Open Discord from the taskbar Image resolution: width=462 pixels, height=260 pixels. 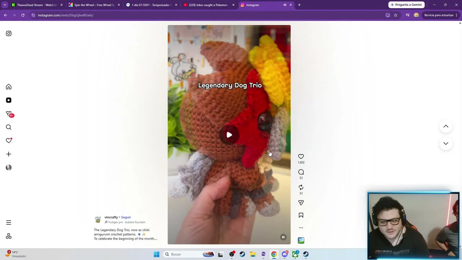pos(285,254)
